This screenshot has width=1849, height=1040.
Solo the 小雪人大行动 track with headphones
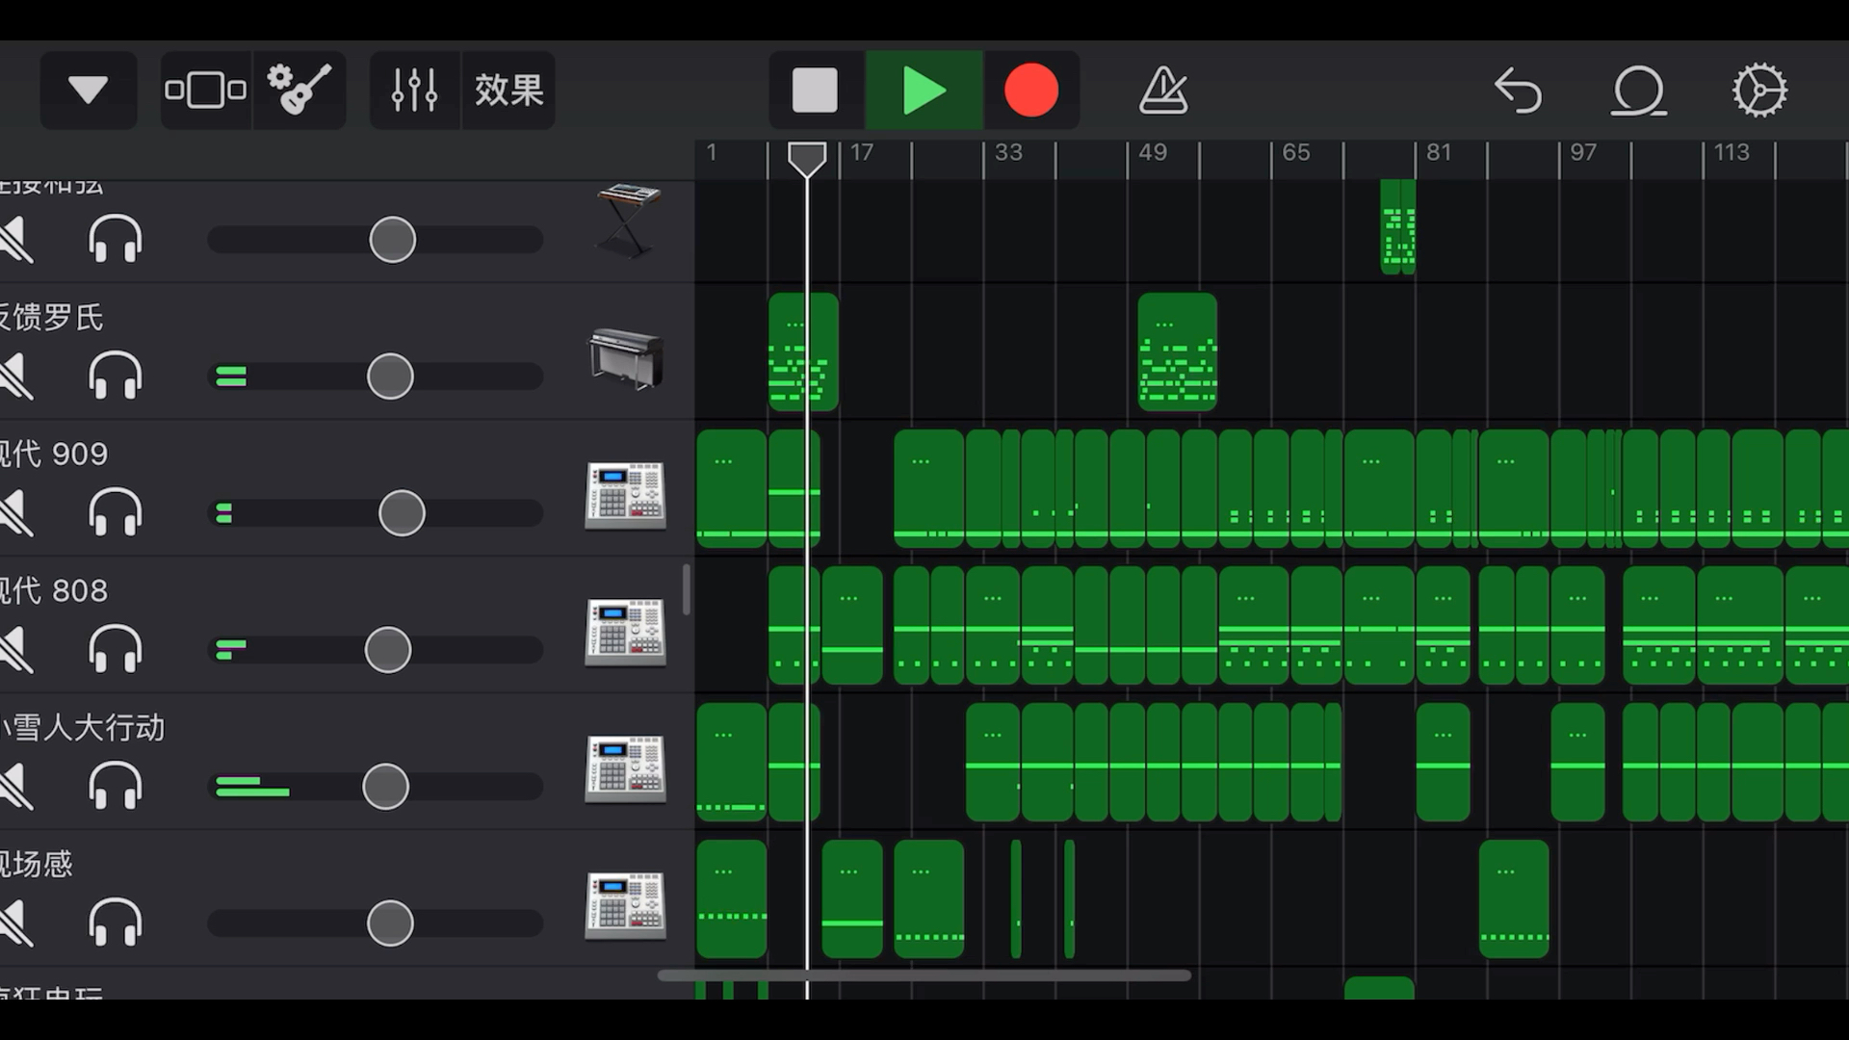pos(116,787)
